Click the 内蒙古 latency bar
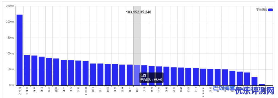The width and height of the screenshot is (278, 98). pos(27,70)
